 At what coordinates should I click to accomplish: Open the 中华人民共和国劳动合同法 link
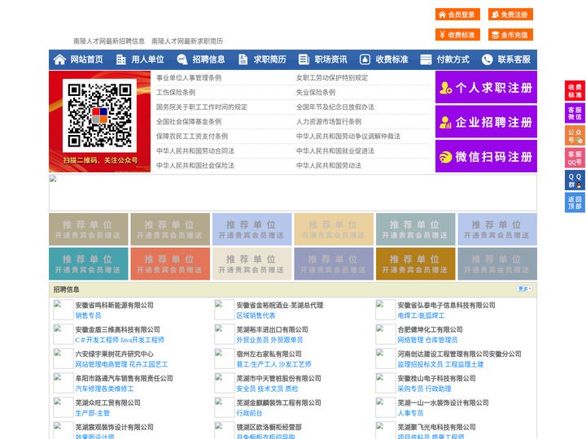coord(195,151)
